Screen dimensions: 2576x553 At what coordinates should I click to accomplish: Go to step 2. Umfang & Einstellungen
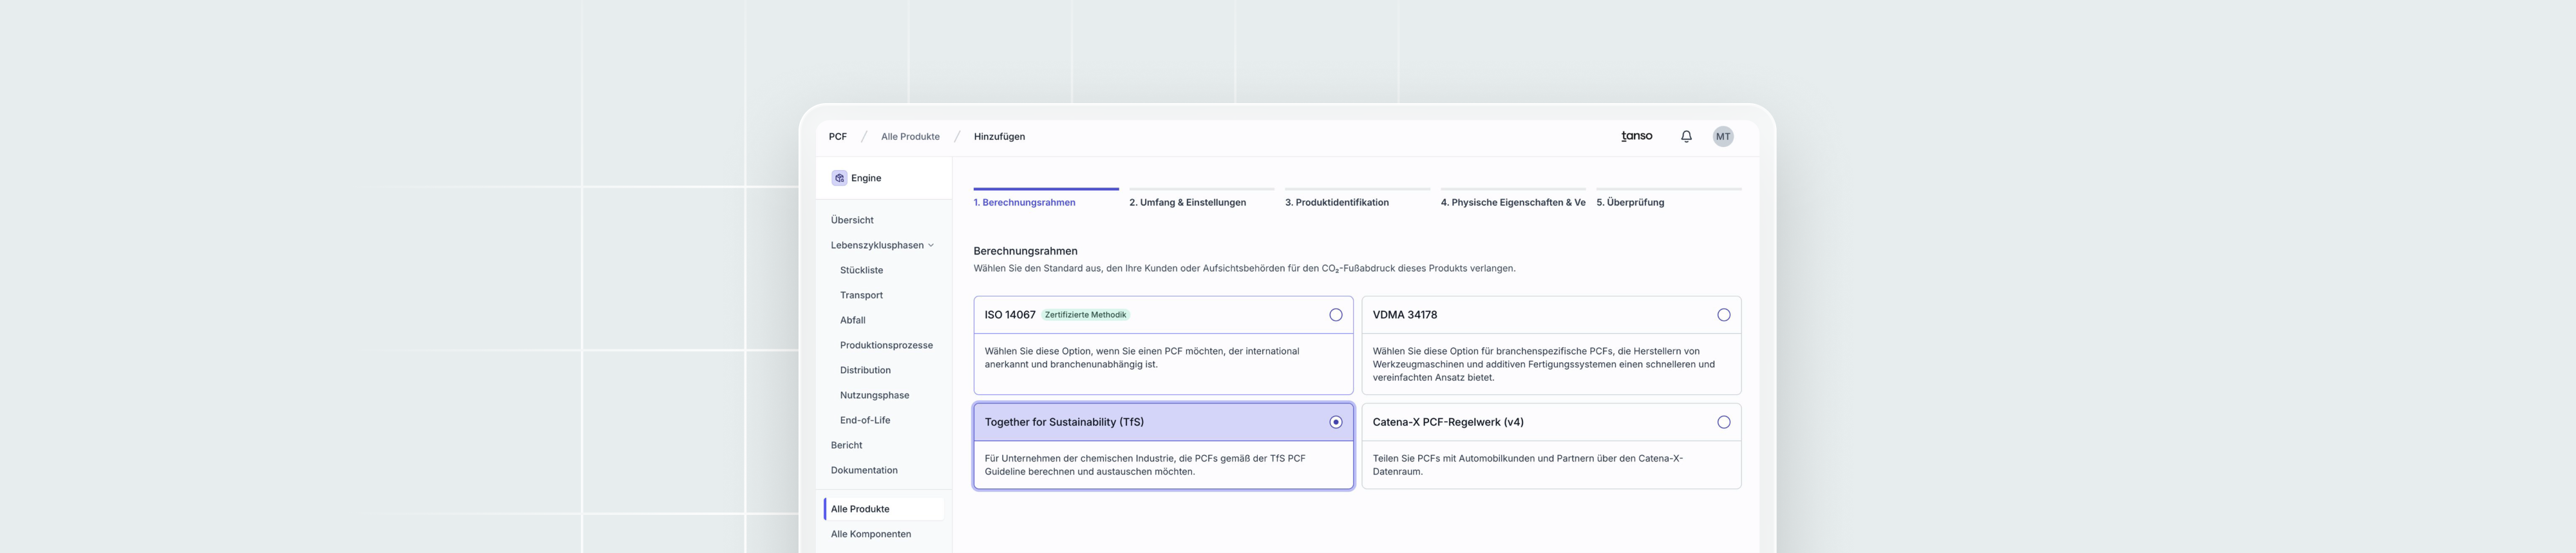click(1201, 198)
